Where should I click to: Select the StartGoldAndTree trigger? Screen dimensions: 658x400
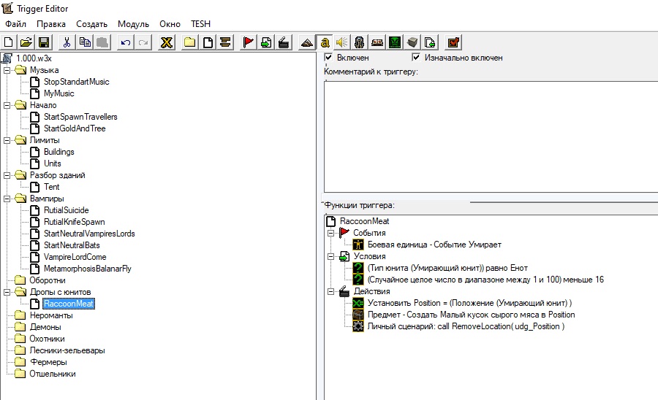pyautogui.click(x=75, y=128)
